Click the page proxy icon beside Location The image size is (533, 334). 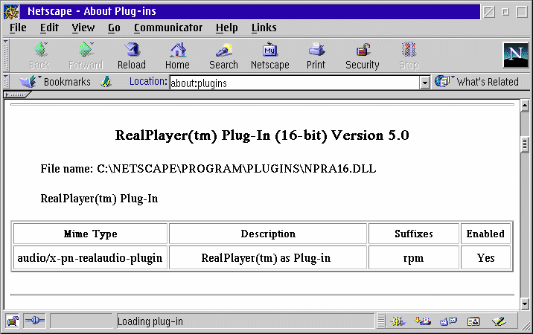point(106,82)
